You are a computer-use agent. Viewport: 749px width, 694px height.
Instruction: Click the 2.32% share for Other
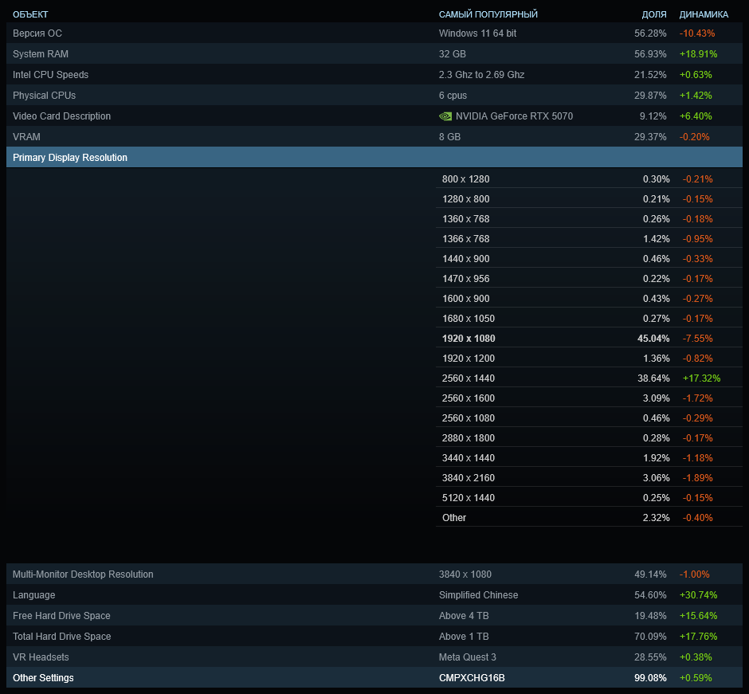(656, 517)
